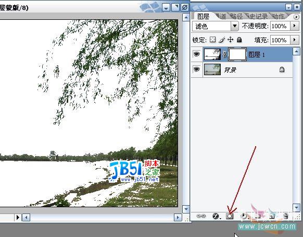This screenshot has width=303, height=237.
Task: Click the mask link chain on 图层 1
Action: [224, 54]
